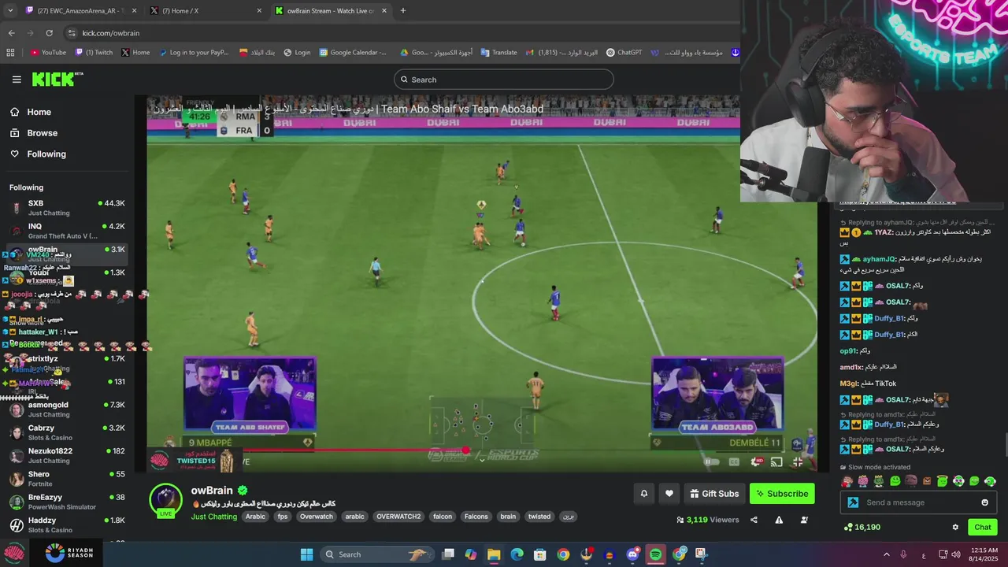Report the stream with warning triangle icon
Screen dimensions: 1008x567
point(779,520)
